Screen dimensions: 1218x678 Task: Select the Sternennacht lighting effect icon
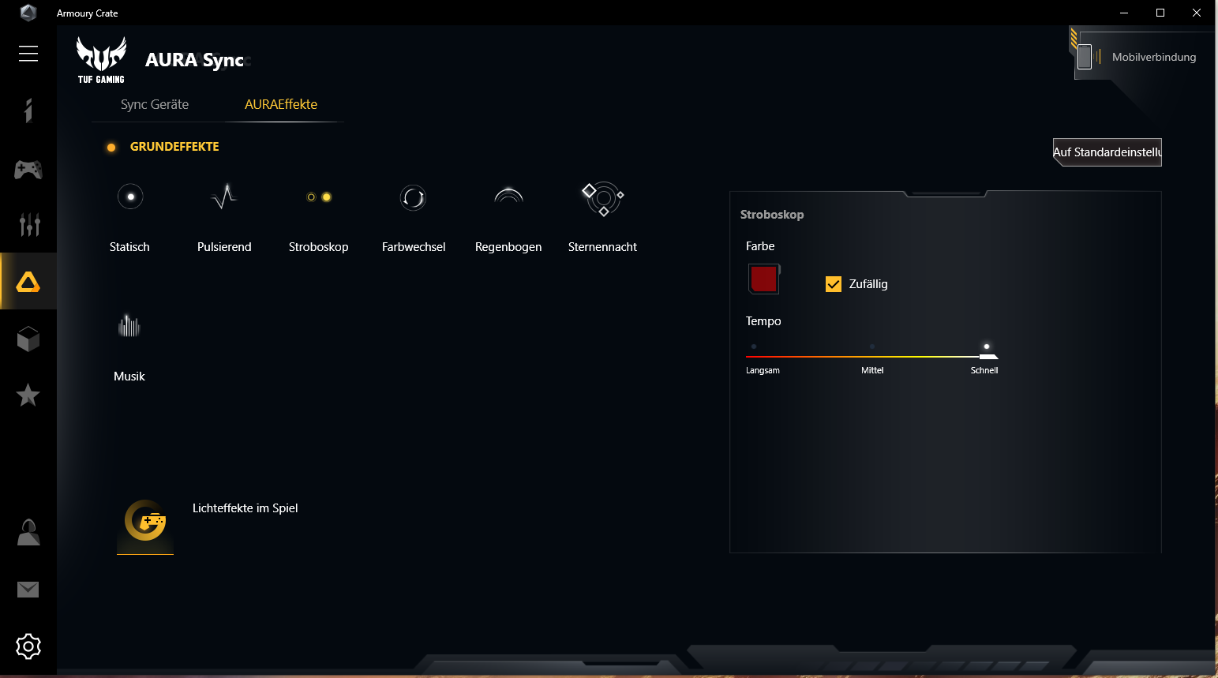603,199
